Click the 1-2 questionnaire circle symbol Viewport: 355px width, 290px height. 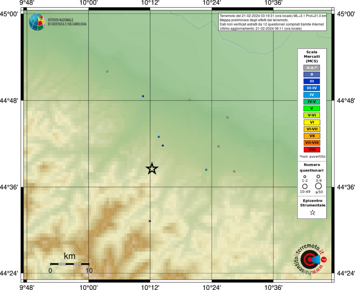[x=305, y=177]
